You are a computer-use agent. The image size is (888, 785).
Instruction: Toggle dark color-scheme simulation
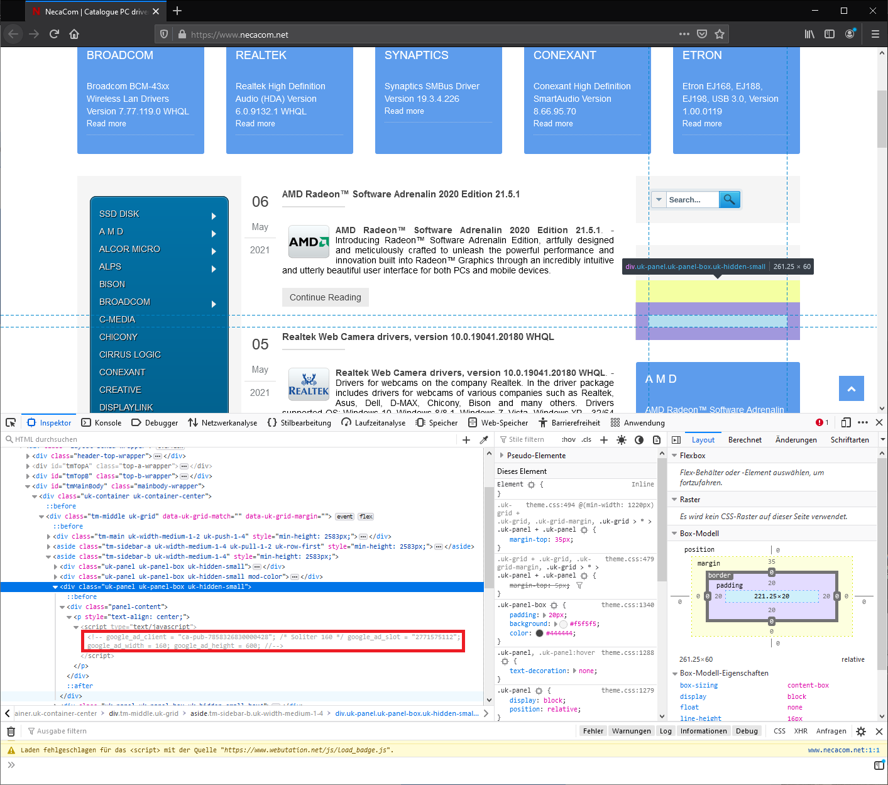639,439
